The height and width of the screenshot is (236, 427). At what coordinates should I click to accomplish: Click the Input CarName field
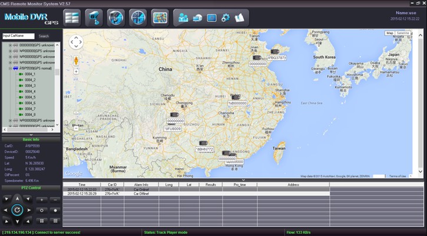coord(18,36)
